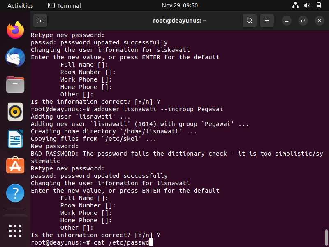Open Thunderbird mail from the dock
Viewport: 329px width, 247px height.
(x=15, y=57)
